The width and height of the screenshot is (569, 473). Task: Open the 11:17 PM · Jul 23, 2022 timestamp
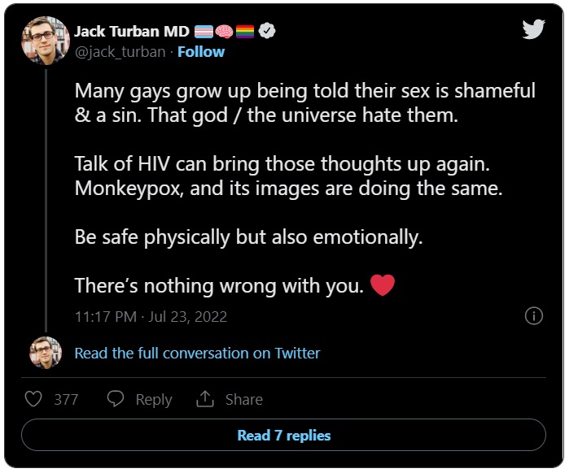(151, 316)
